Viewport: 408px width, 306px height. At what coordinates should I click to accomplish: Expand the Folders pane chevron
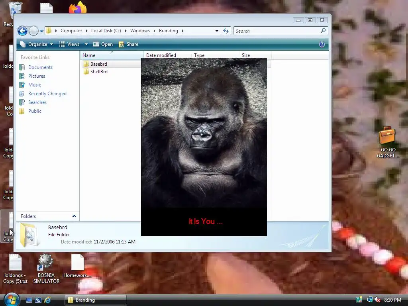click(x=74, y=216)
